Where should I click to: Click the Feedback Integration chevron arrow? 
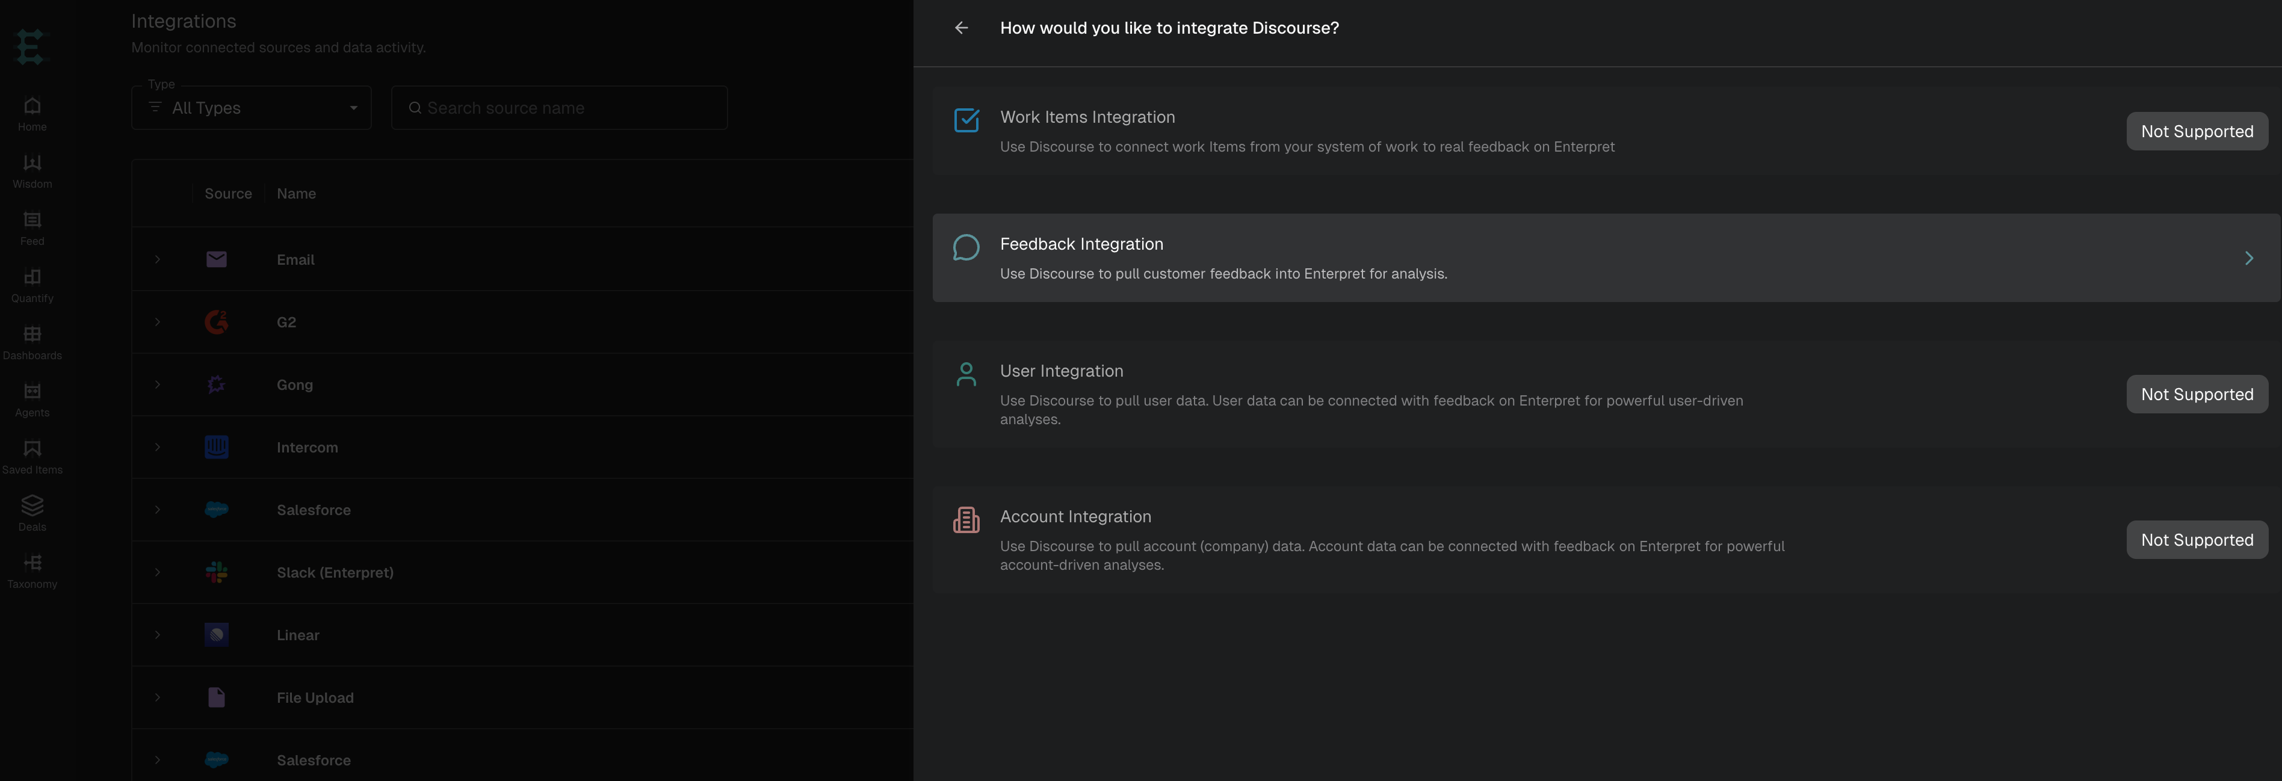click(2248, 259)
